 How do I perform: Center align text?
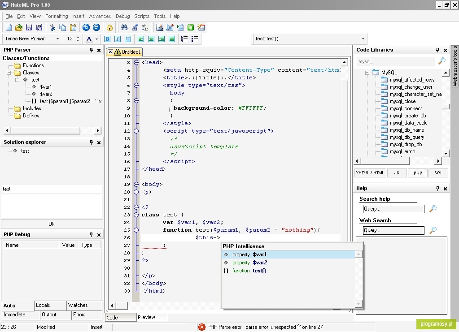(151, 39)
